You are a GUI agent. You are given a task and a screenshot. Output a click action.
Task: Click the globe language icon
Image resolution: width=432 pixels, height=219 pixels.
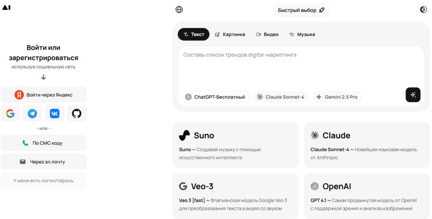pyautogui.click(x=179, y=10)
